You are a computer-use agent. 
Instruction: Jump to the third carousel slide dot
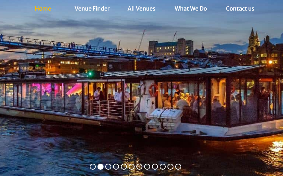108,166
